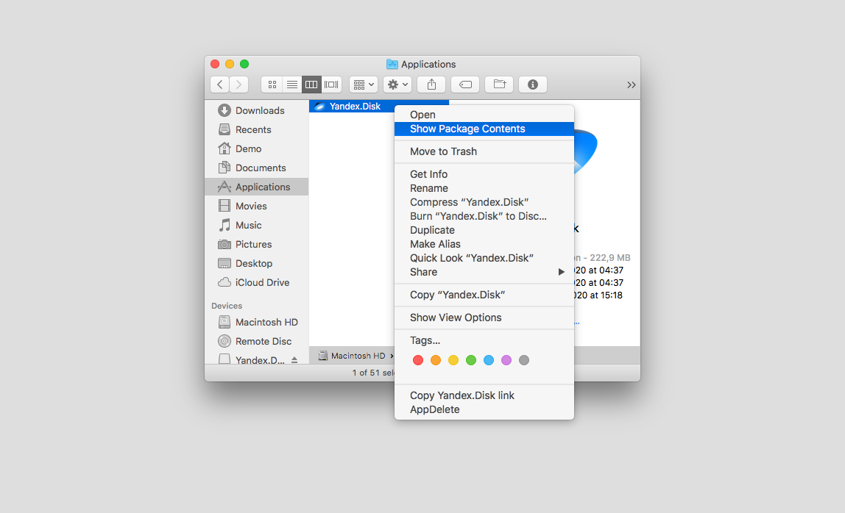Choose Duplicate in the context menu
The image size is (845, 513).
(484, 230)
